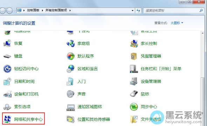Open the 设备和打印机 printer icon
Image resolution: width=207 pixels, height=126 pixels.
pyautogui.click(x=7, y=94)
